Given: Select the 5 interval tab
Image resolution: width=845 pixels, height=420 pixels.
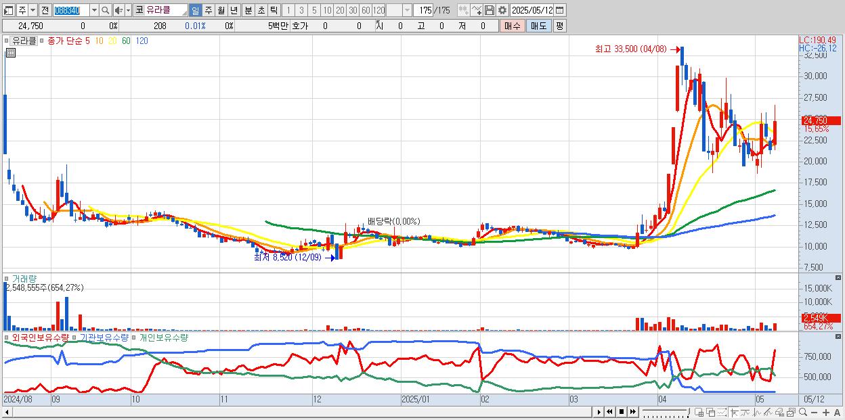Looking at the screenshot, I should [314, 10].
